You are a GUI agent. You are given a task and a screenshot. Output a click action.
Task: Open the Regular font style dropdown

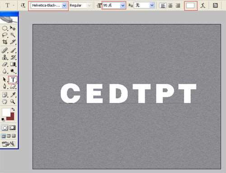[89, 6]
